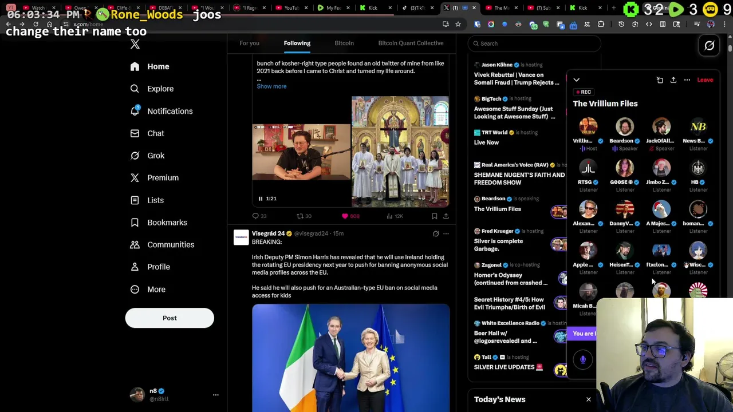Open SILVER LIVE UPDATES space by Tall
The width and height of the screenshot is (733, 412).
(x=508, y=367)
